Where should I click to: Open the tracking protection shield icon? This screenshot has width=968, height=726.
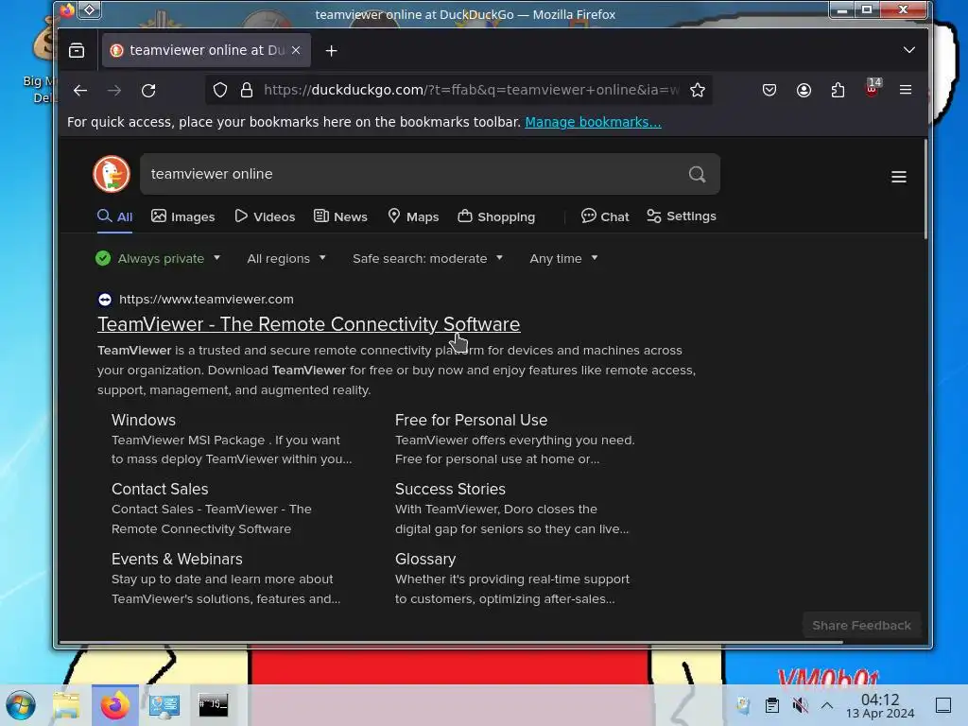(x=220, y=90)
